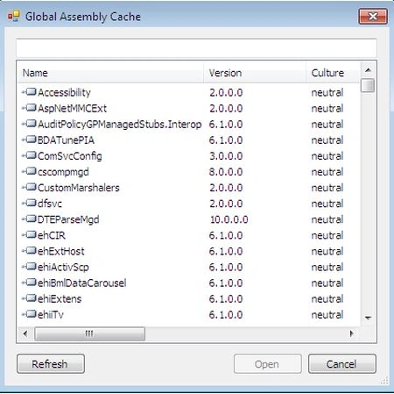The width and height of the screenshot is (394, 394).
Task: Select the Accessibility assembly name
Action: tap(64, 93)
